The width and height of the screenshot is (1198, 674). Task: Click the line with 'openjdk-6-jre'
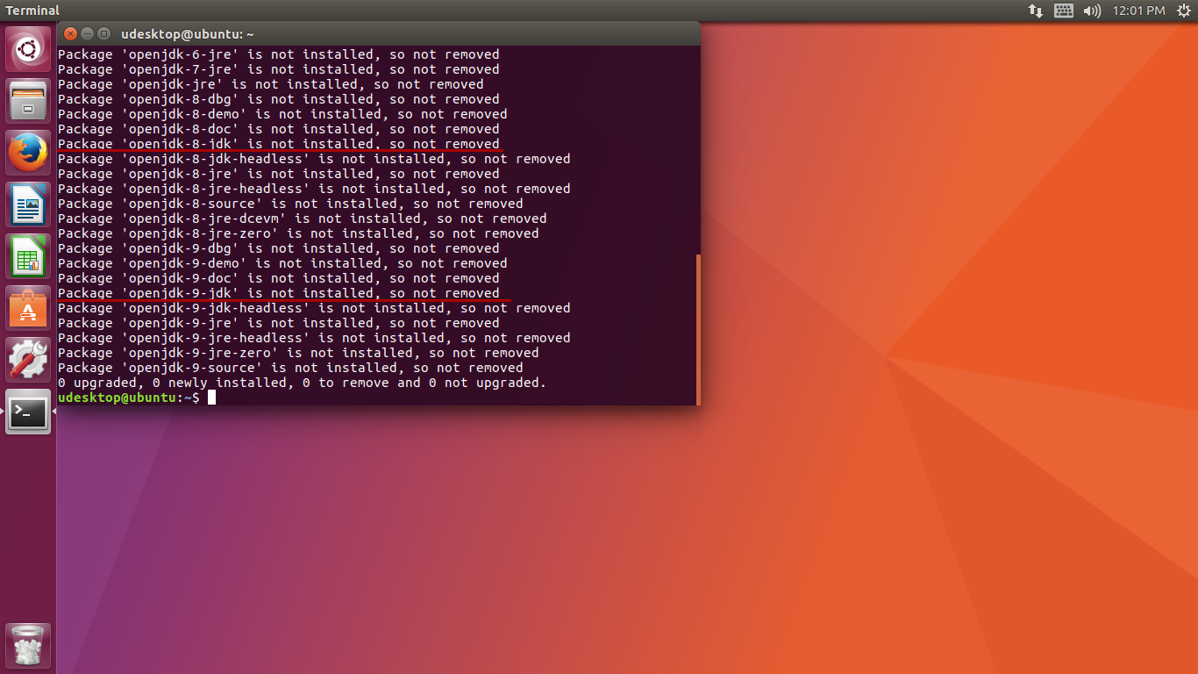click(279, 54)
